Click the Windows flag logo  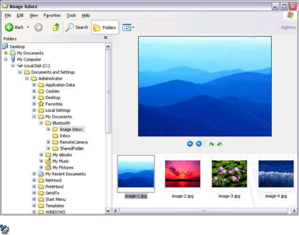pyautogui.click(x=290, y=15)
